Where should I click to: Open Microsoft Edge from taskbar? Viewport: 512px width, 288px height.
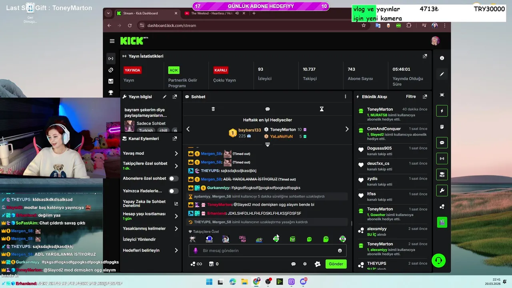[233, 282]
